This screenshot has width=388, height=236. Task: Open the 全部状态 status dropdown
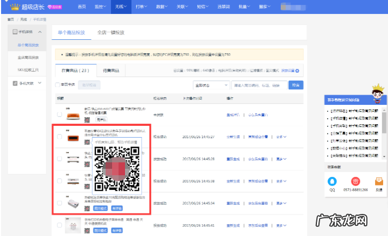(x=211, y=85)
